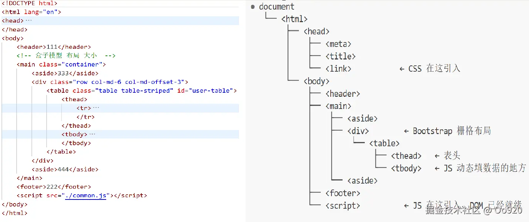Click the <footer>222</footer> code line
This screenshot has height=222, width=529.
pos(54,187)
